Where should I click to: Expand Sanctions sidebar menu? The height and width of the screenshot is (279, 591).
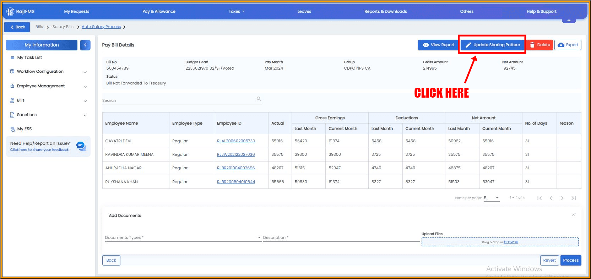pyautogui.click(x=85, y=115)
